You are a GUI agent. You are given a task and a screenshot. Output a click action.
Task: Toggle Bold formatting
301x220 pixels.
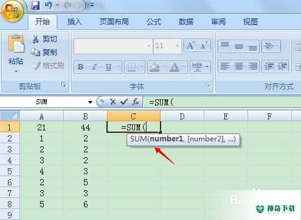point(80,67)
